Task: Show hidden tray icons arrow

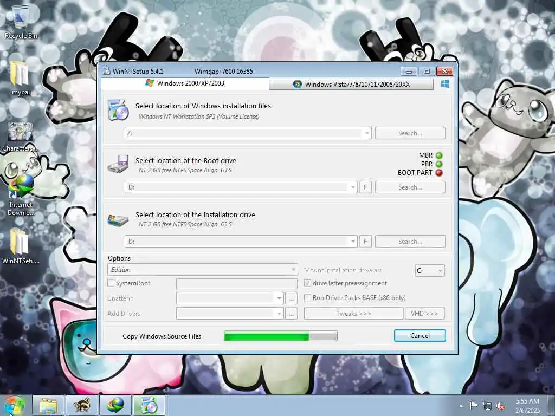Action: click(x=461, y=406)
